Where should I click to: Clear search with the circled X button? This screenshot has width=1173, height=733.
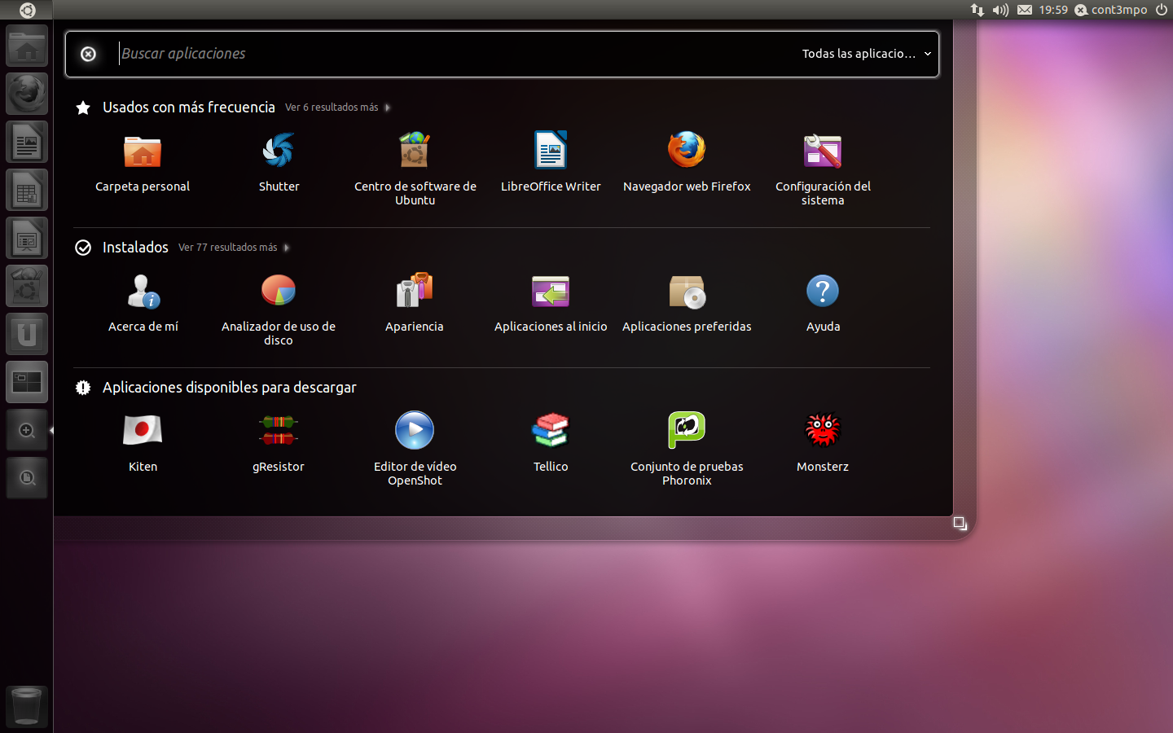(x=88, y=54)
